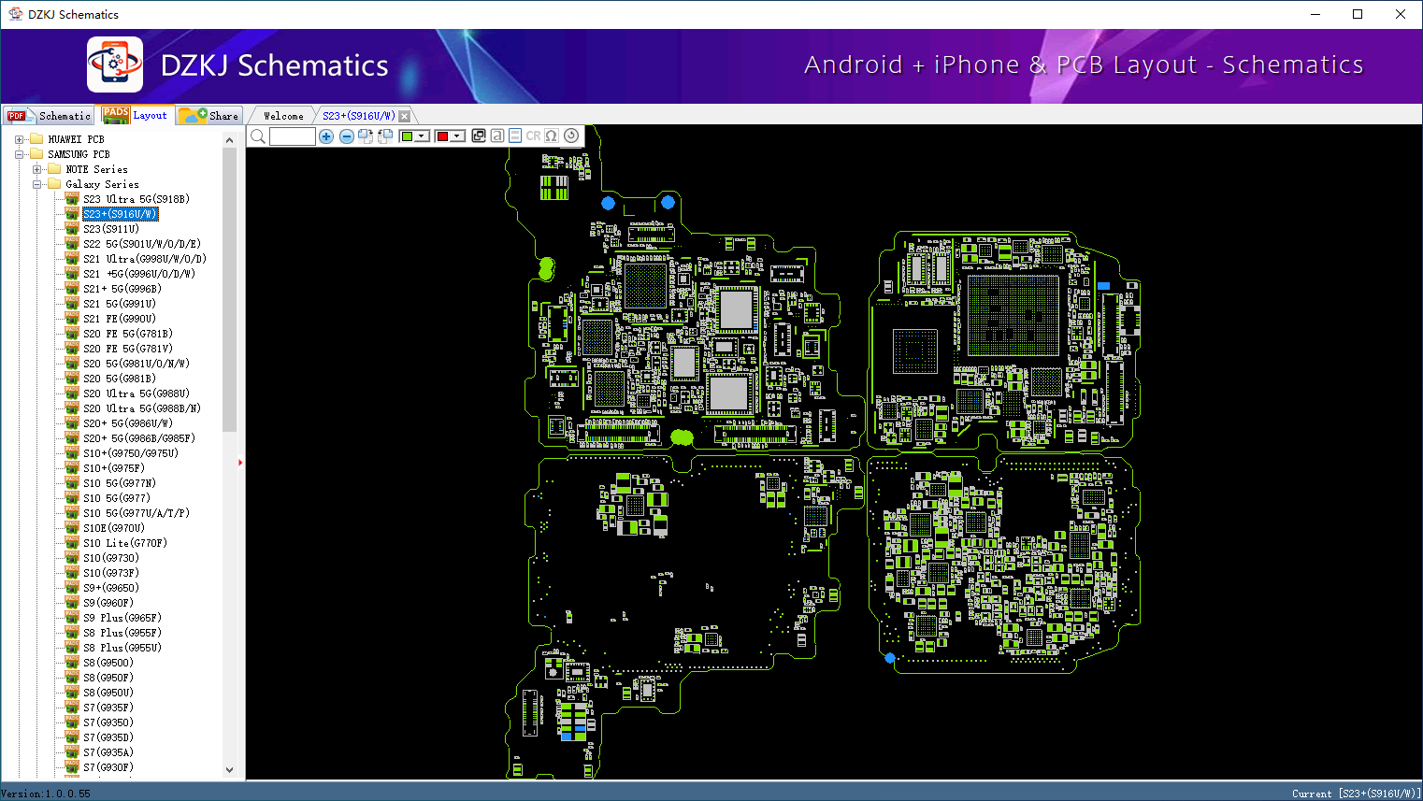Open S8(G9500) layout

(108, 663)
